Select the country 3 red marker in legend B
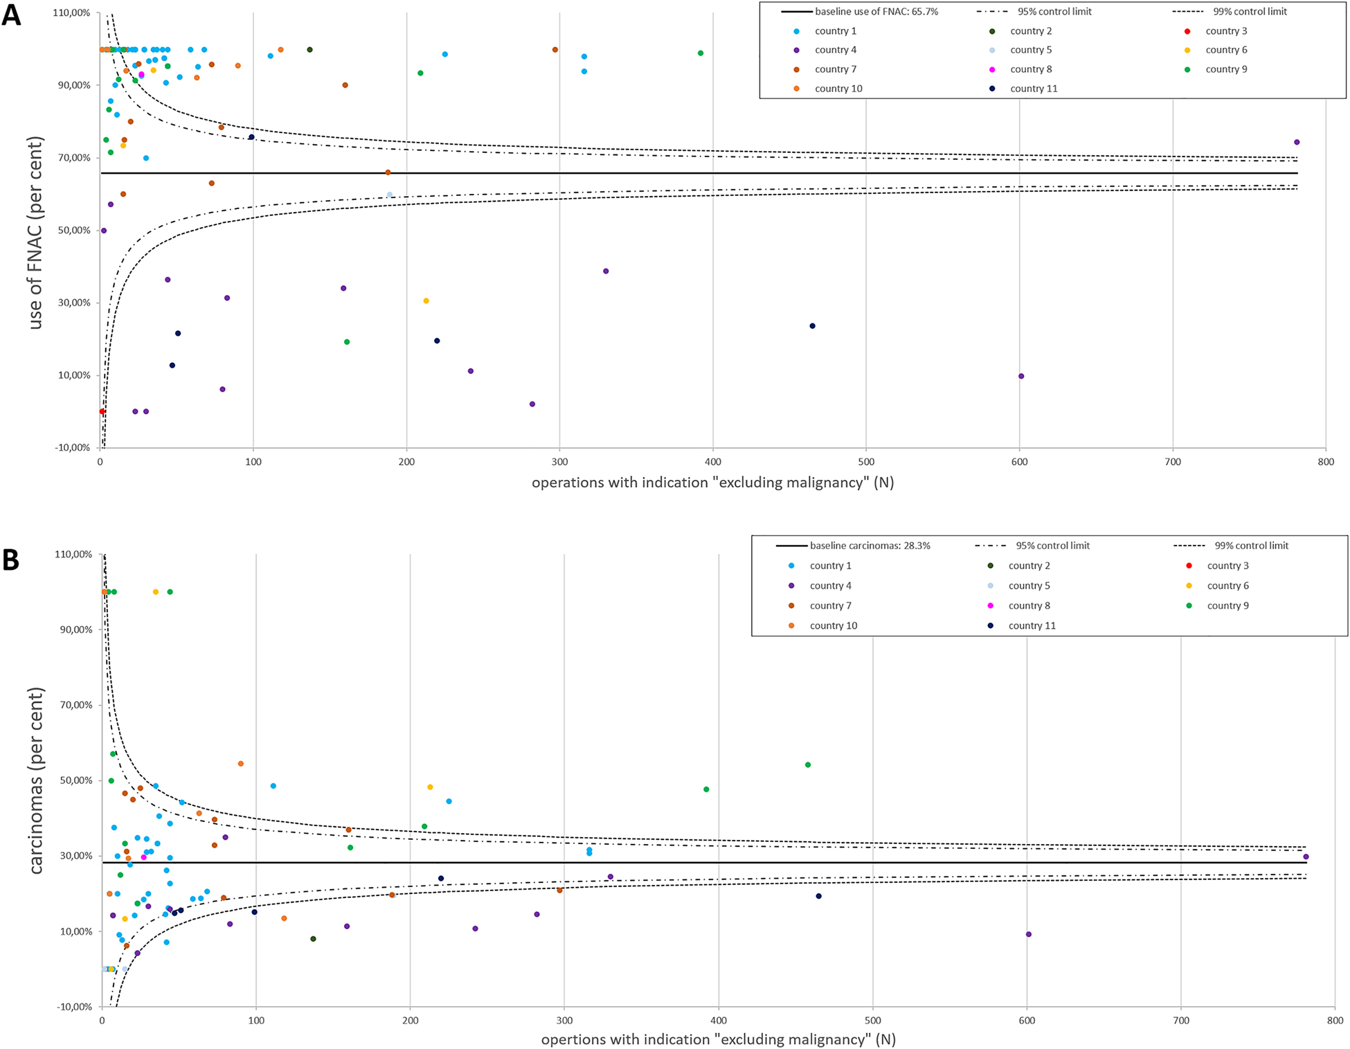Screen dimensions: 1350x1049 point(1189,565)
